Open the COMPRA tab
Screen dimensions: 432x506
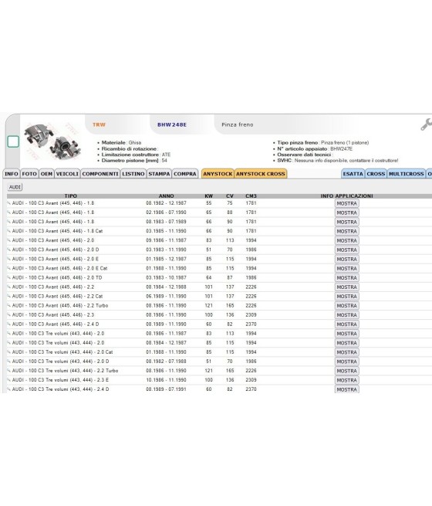pyautogui.click(x=185, y=174)
